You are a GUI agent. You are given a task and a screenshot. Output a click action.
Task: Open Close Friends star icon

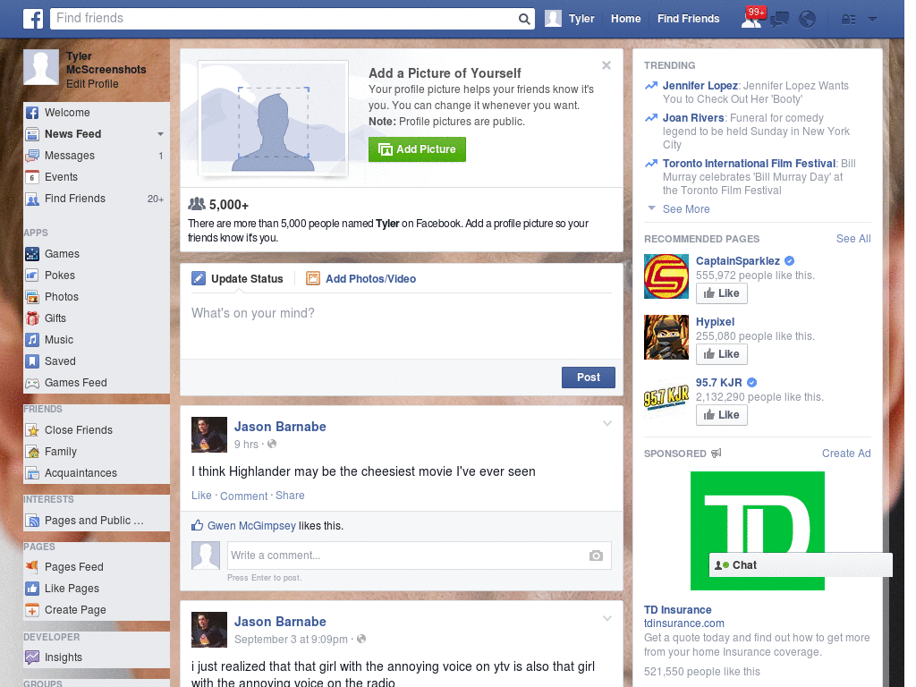32,430
